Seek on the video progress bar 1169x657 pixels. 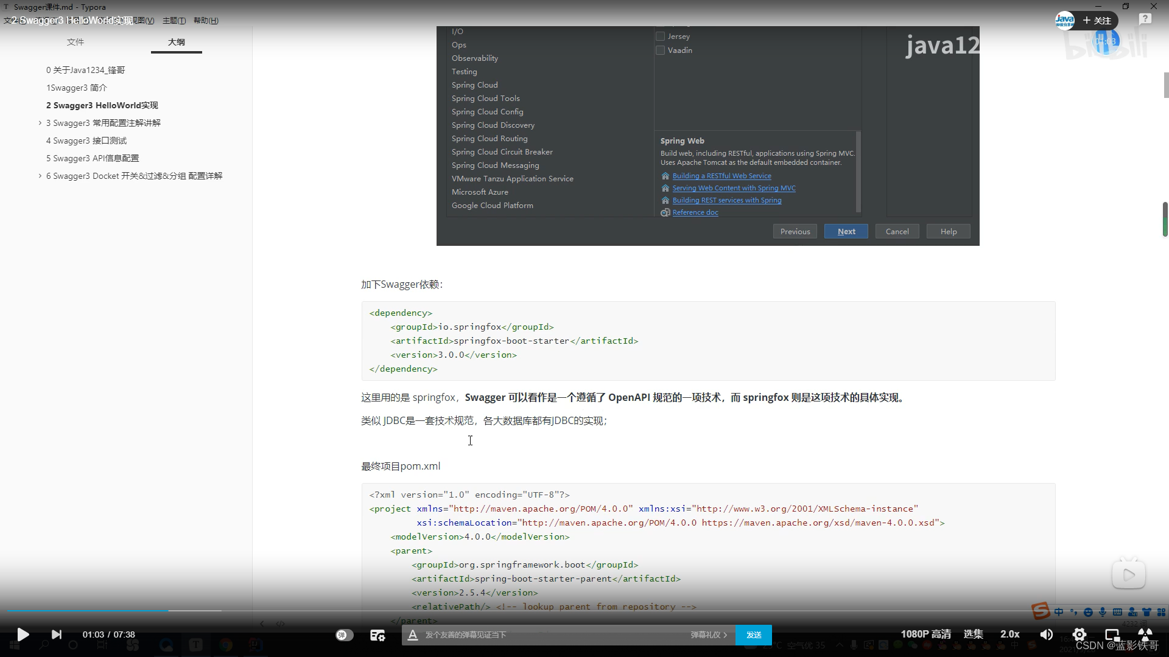584,610
